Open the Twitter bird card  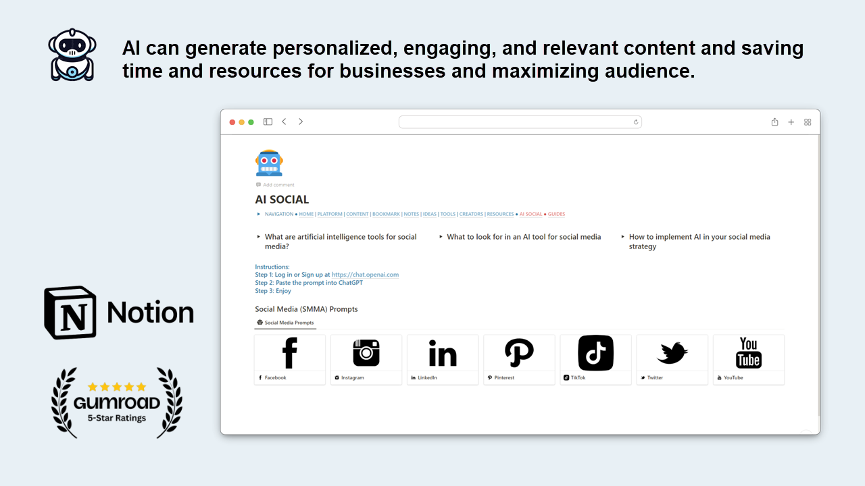(672, 360)
